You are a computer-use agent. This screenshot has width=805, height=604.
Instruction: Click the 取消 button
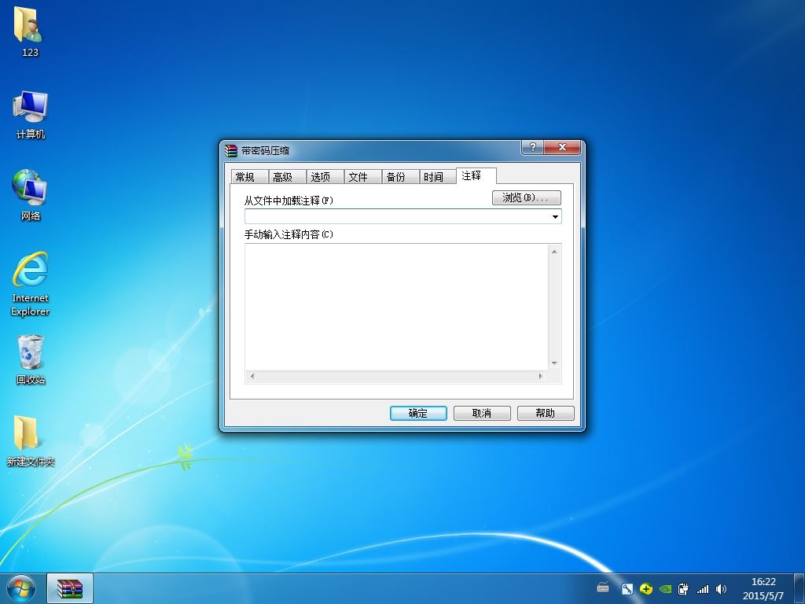click(x=482, y=413)
